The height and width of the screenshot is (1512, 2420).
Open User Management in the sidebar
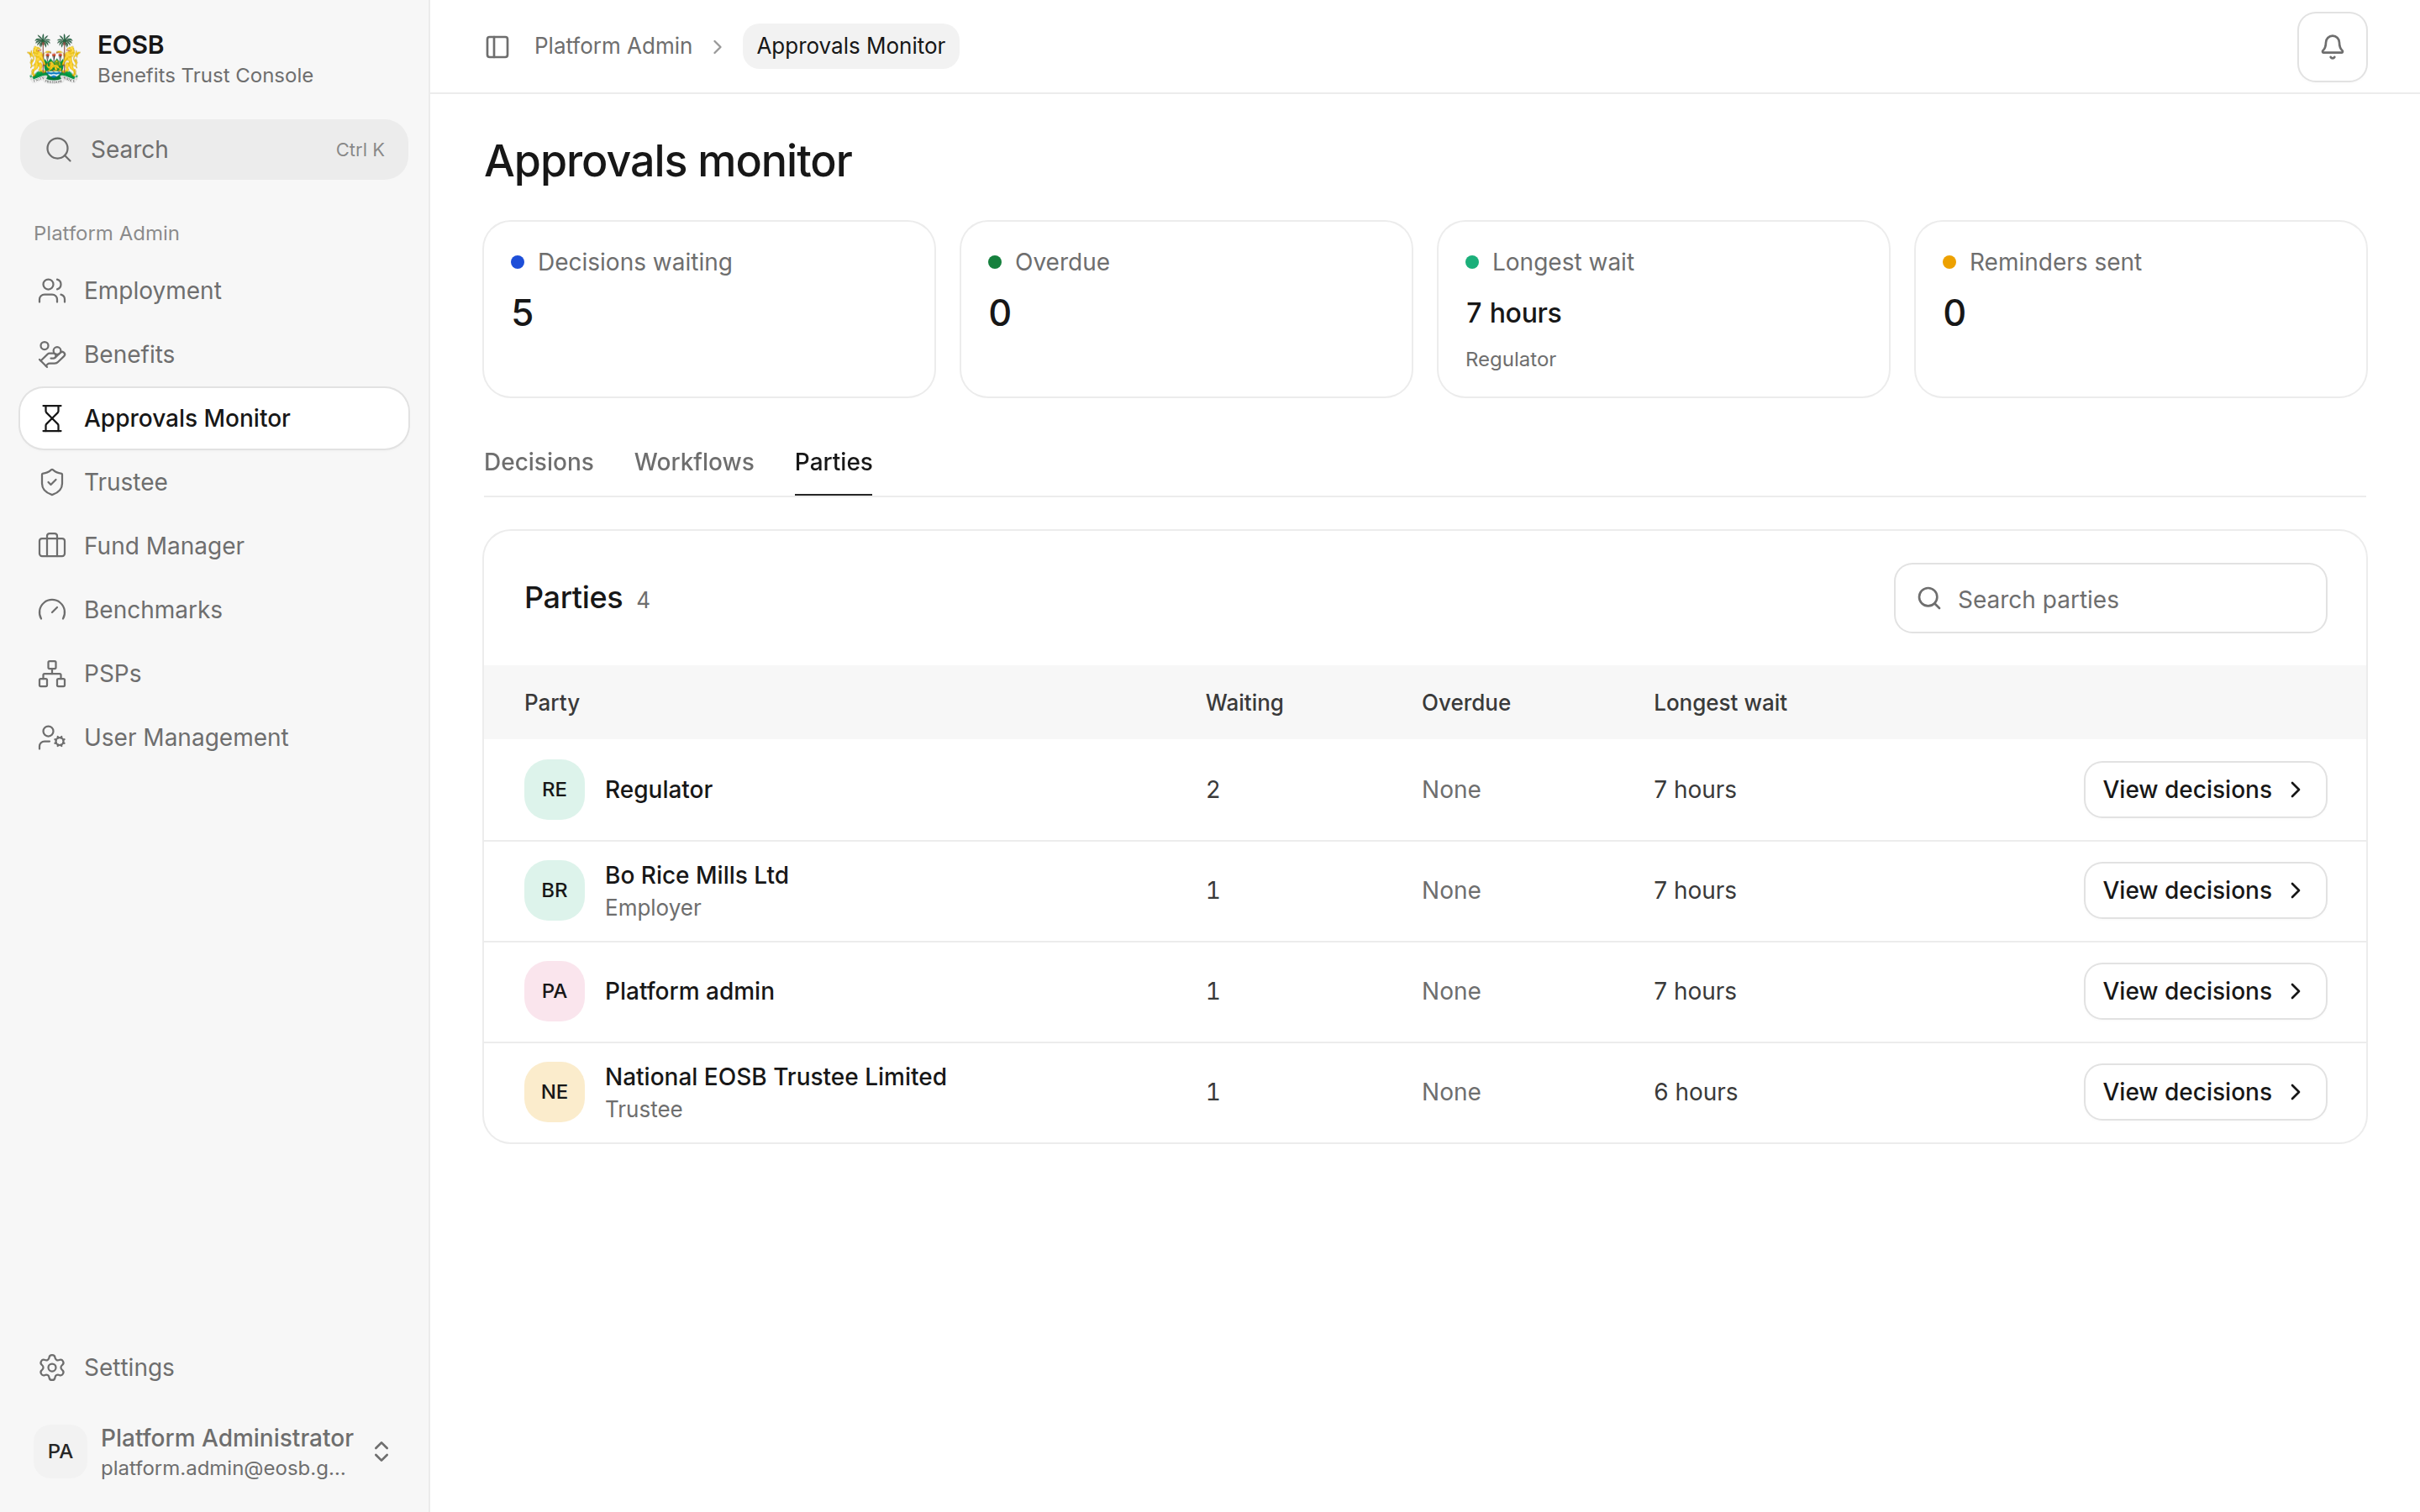pyautogui.click(x=214, y=738)
